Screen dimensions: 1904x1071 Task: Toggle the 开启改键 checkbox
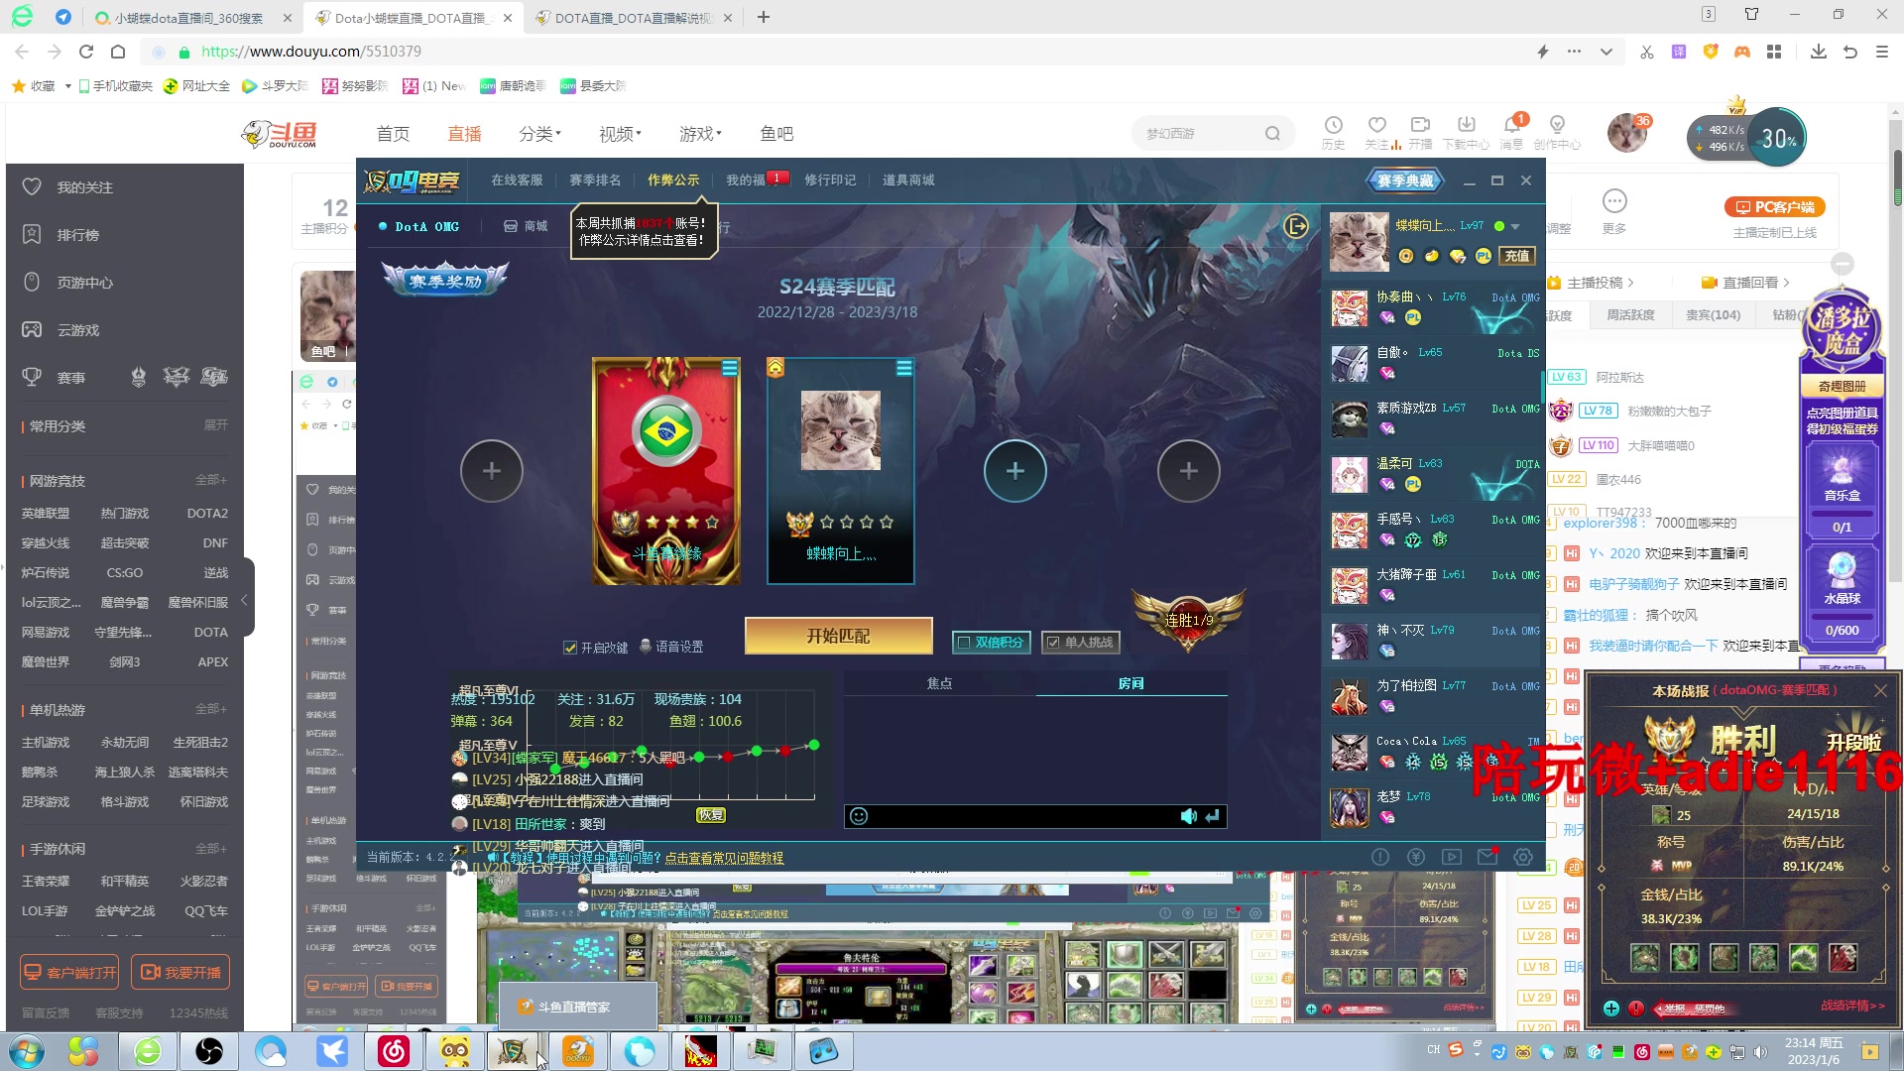coord(570,648)
